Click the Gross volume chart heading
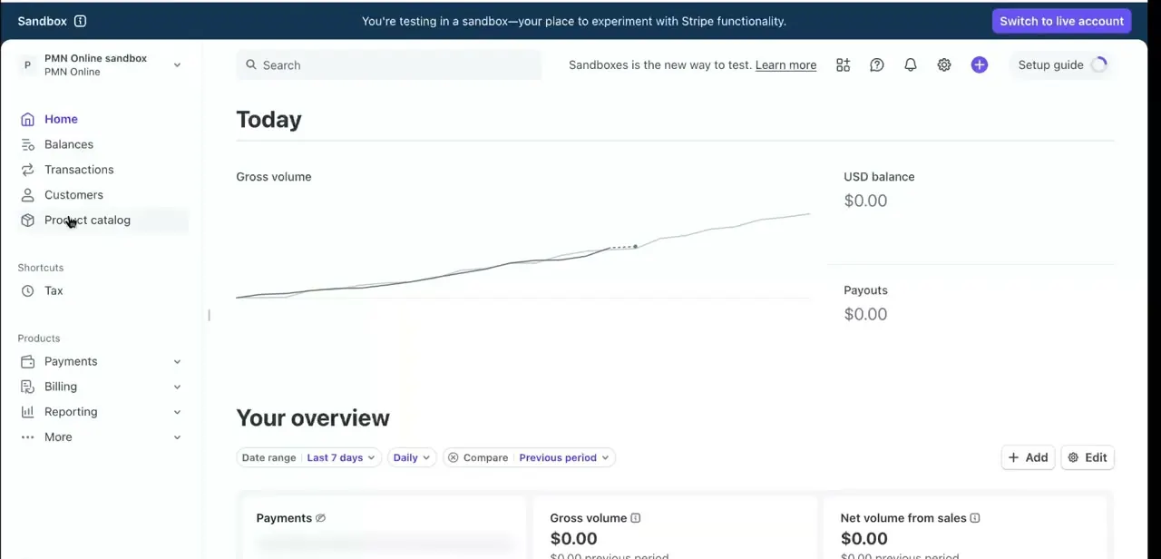This screenshot has height=559, width=1161. (x=273, y=177)
